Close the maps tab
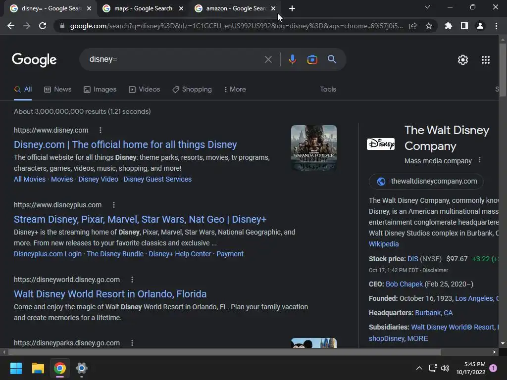This screenshot has width=507, height=380. pyautogui.click(x=181, y=8)
